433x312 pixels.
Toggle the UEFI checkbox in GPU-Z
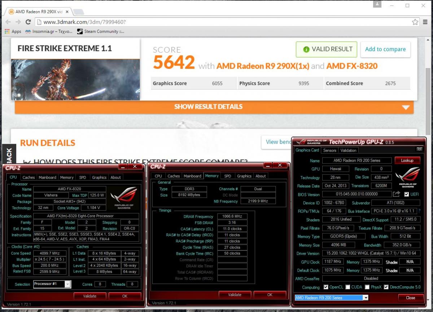pos(407,194)
